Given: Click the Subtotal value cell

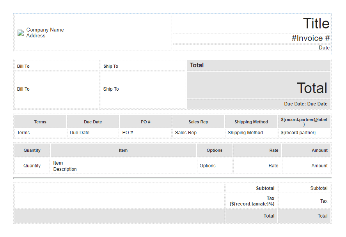Looking at the screenshot, I should click(x=304, y=188).
